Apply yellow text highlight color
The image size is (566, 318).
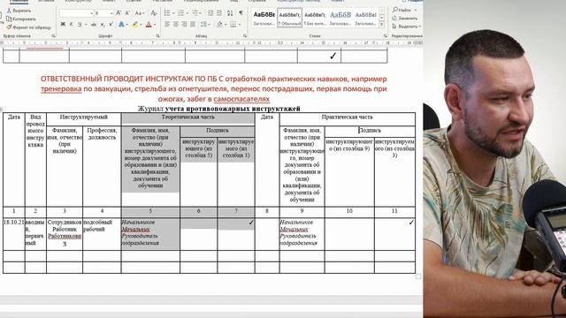[134, 25]
